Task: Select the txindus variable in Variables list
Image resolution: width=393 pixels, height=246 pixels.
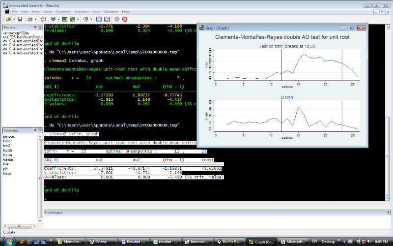Action: pos(8,160)
